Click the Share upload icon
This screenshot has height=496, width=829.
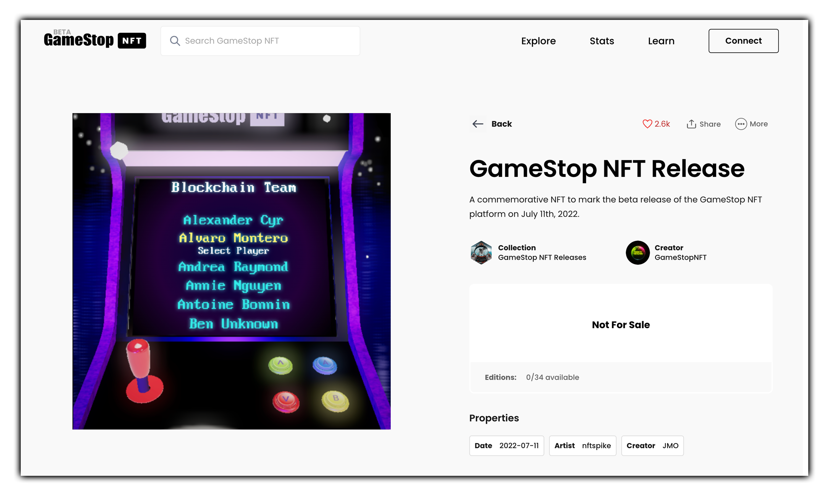(691, 124)
